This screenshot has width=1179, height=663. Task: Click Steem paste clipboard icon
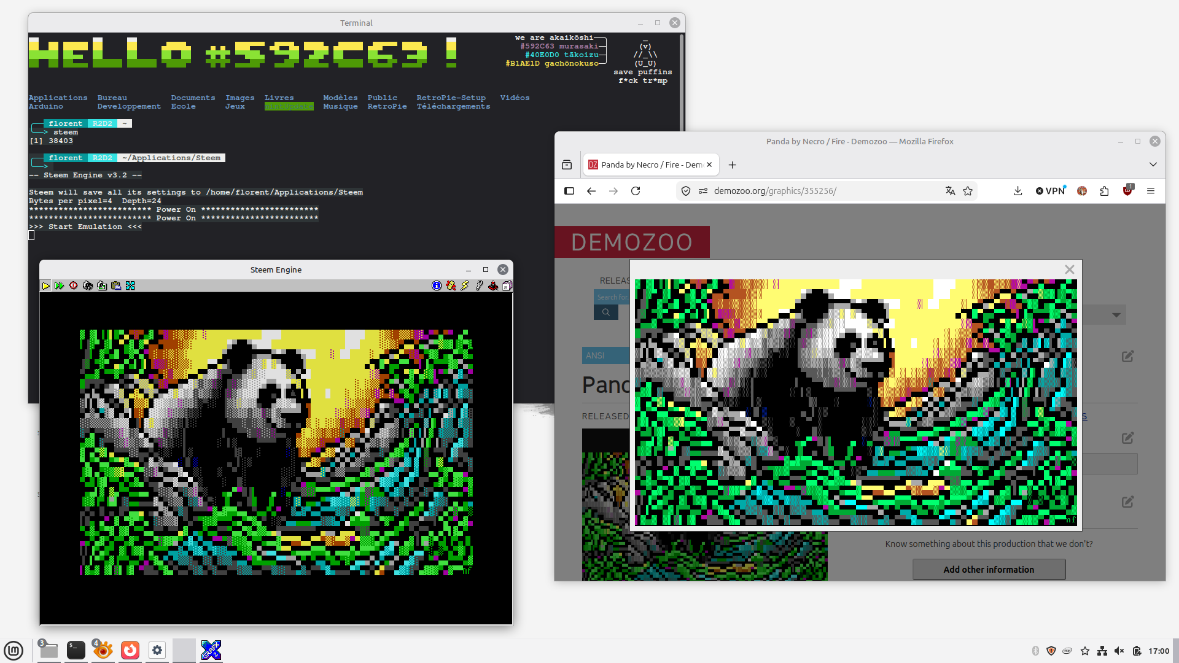click(x=116, y=285)
